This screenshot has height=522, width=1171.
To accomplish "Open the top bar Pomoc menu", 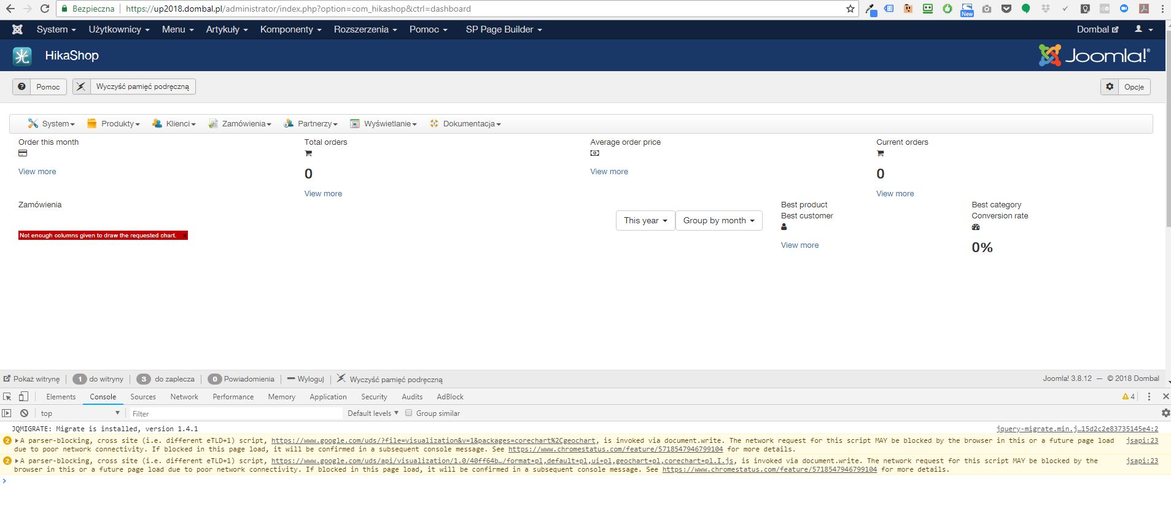I will tap(429, 29).
